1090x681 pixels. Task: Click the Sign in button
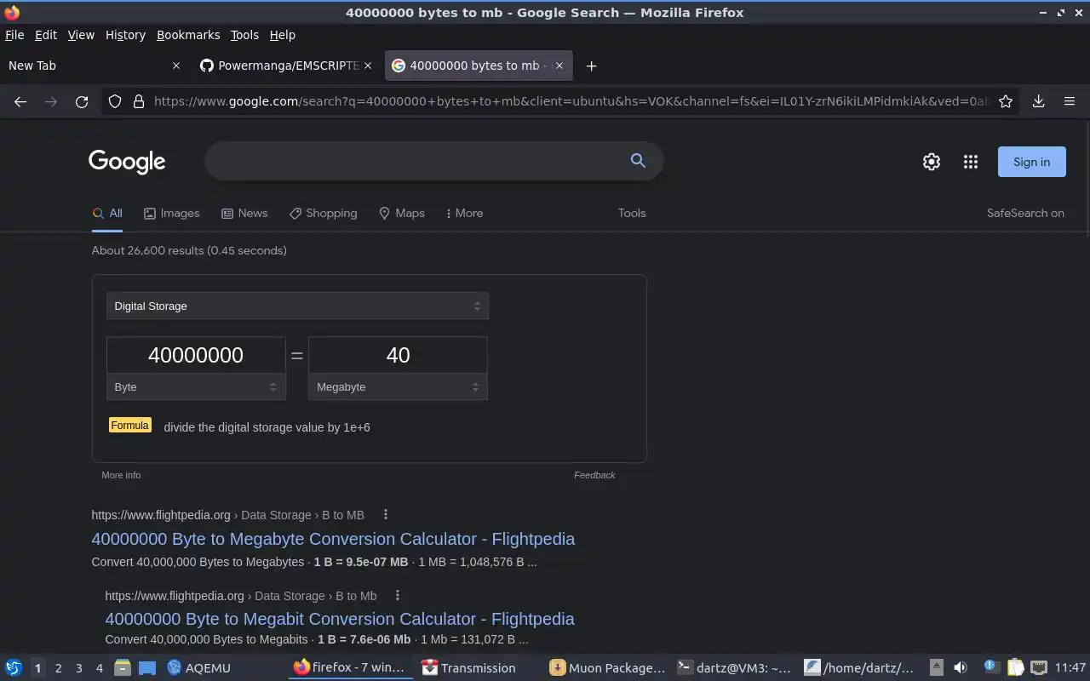coord(1031,162)
